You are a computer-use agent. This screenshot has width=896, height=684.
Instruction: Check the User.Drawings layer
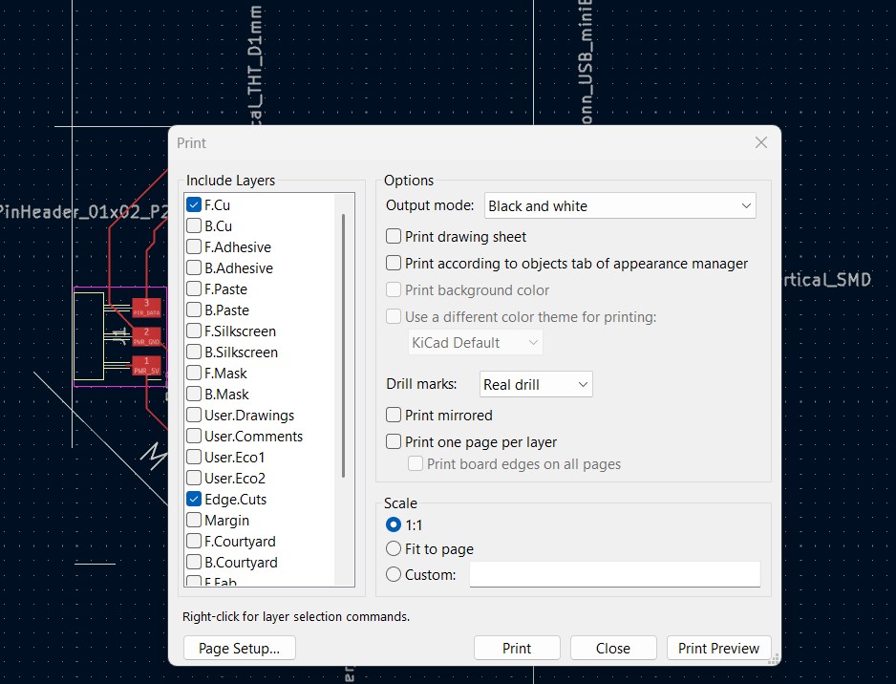[194, 415]
